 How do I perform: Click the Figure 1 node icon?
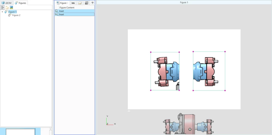6,12
